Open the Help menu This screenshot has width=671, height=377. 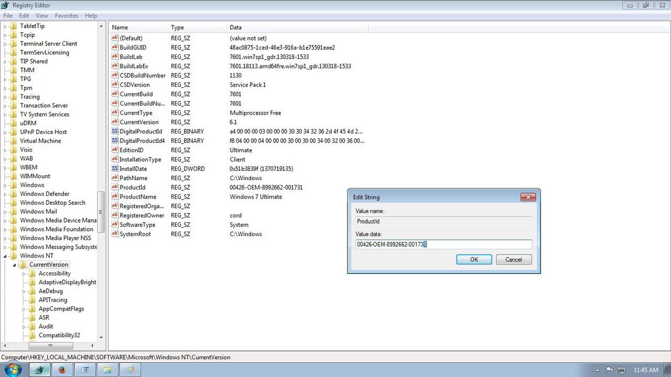[91, 16]
